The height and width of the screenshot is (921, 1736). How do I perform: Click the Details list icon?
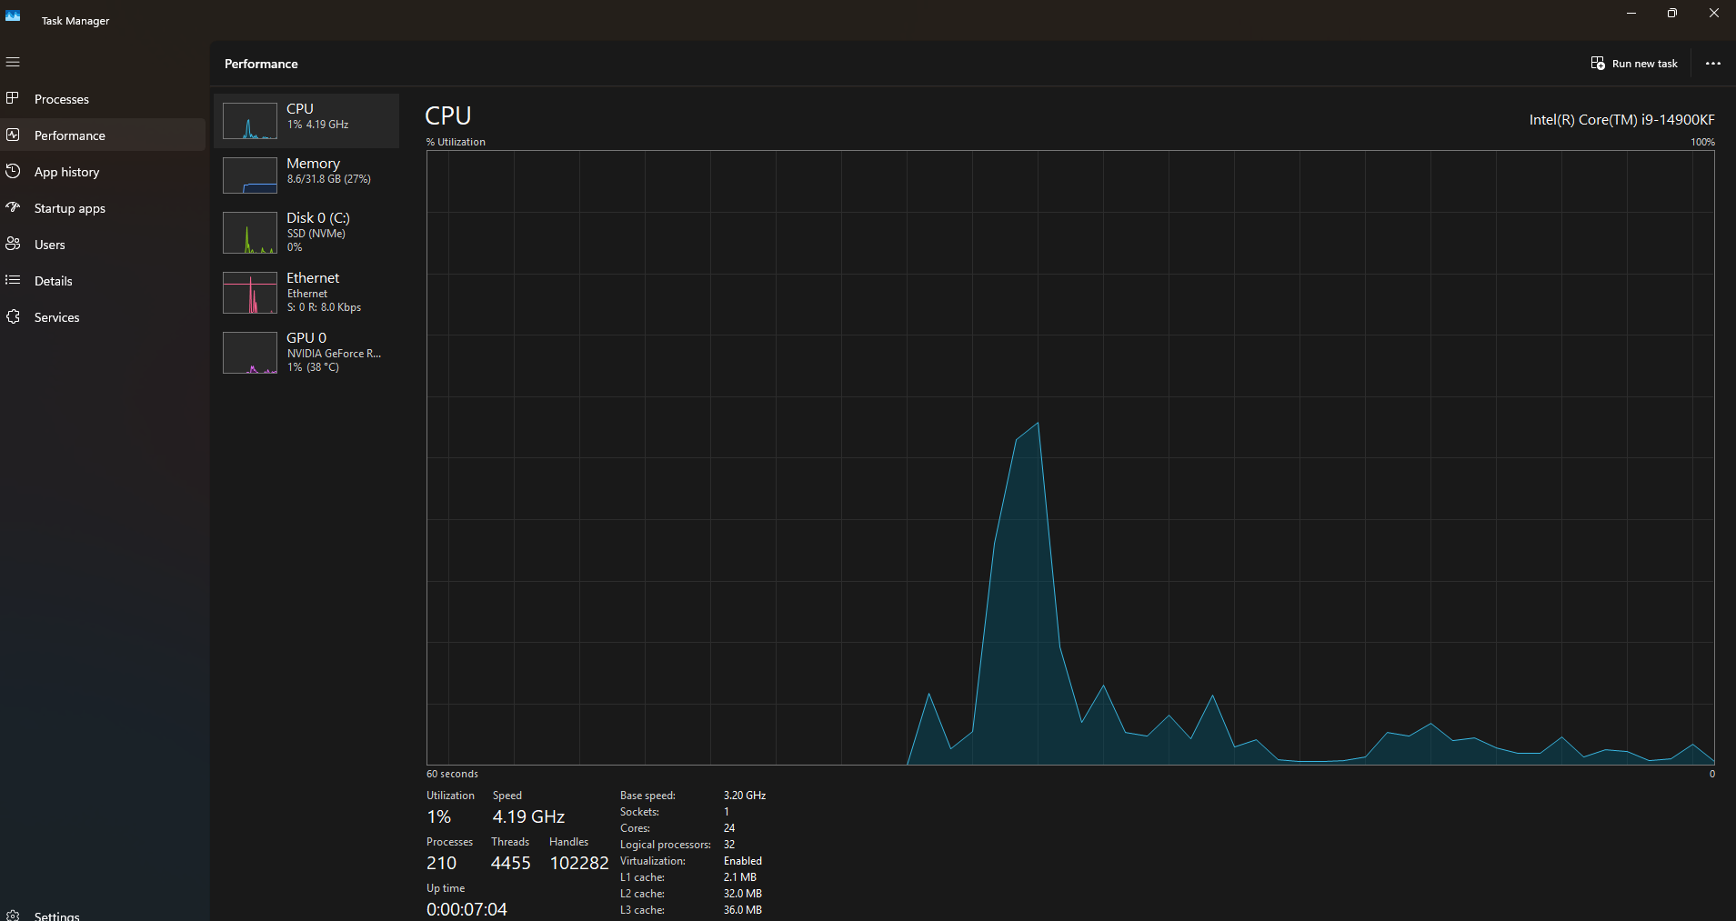(13, 280)
